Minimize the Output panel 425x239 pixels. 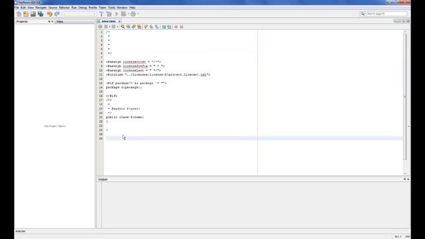[404, 179]
